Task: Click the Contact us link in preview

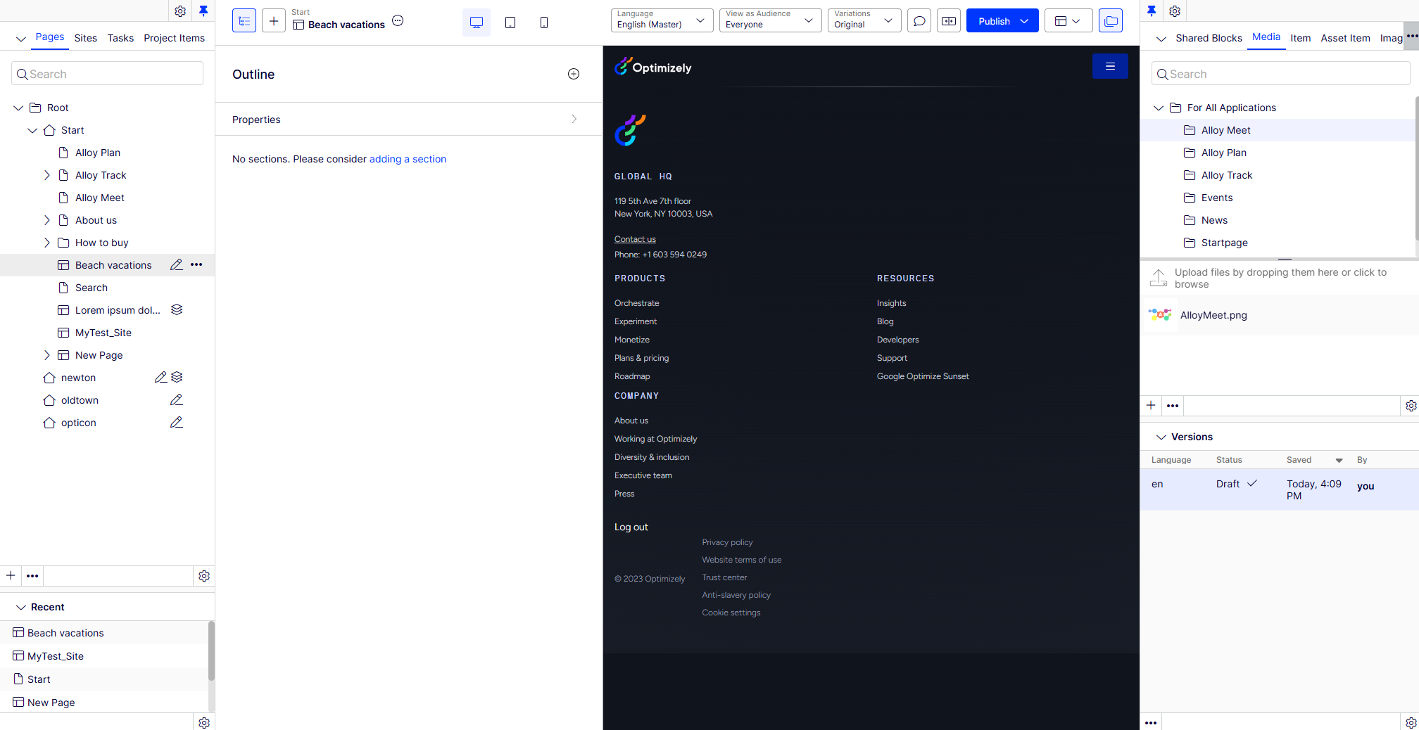Action: point(635,239)
